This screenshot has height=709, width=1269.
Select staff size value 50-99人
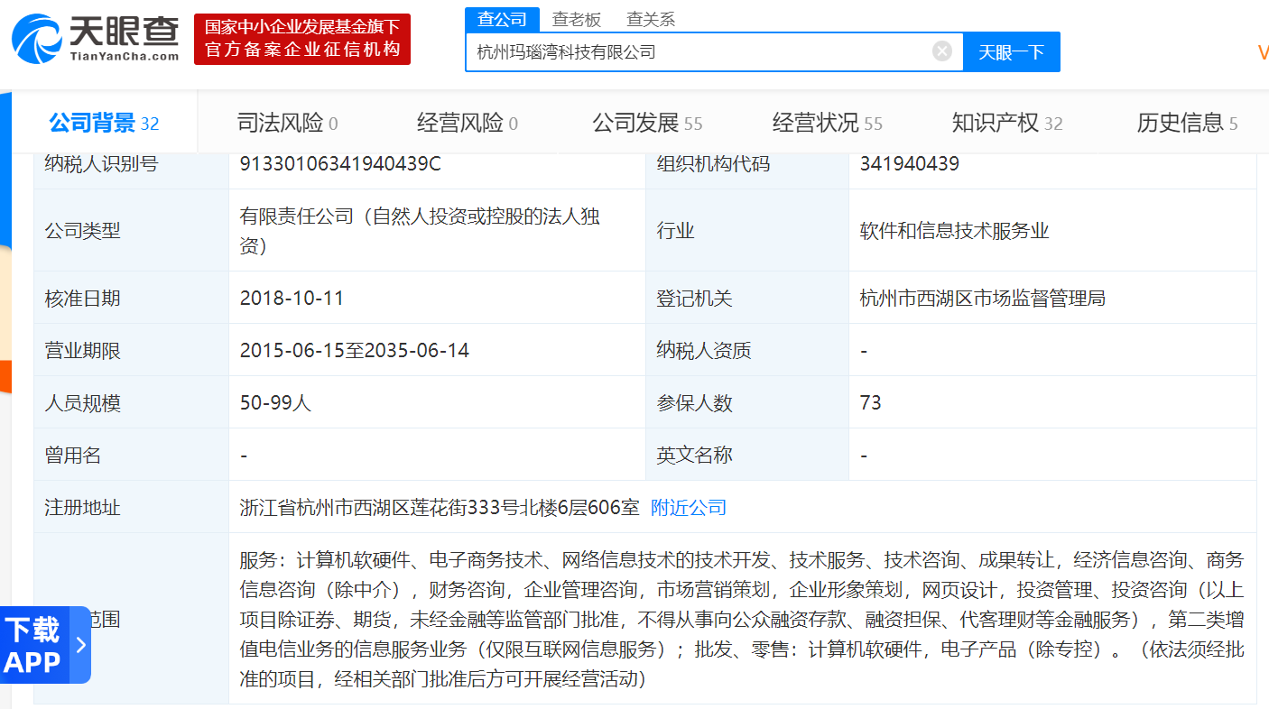(x=275, y=402)
